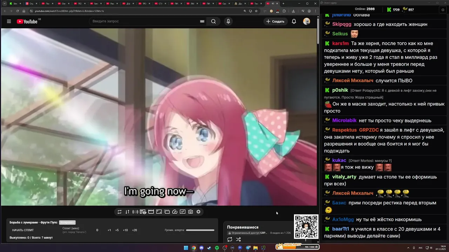Click the dotted window icon in tools bar

click(x=167, y=212)
